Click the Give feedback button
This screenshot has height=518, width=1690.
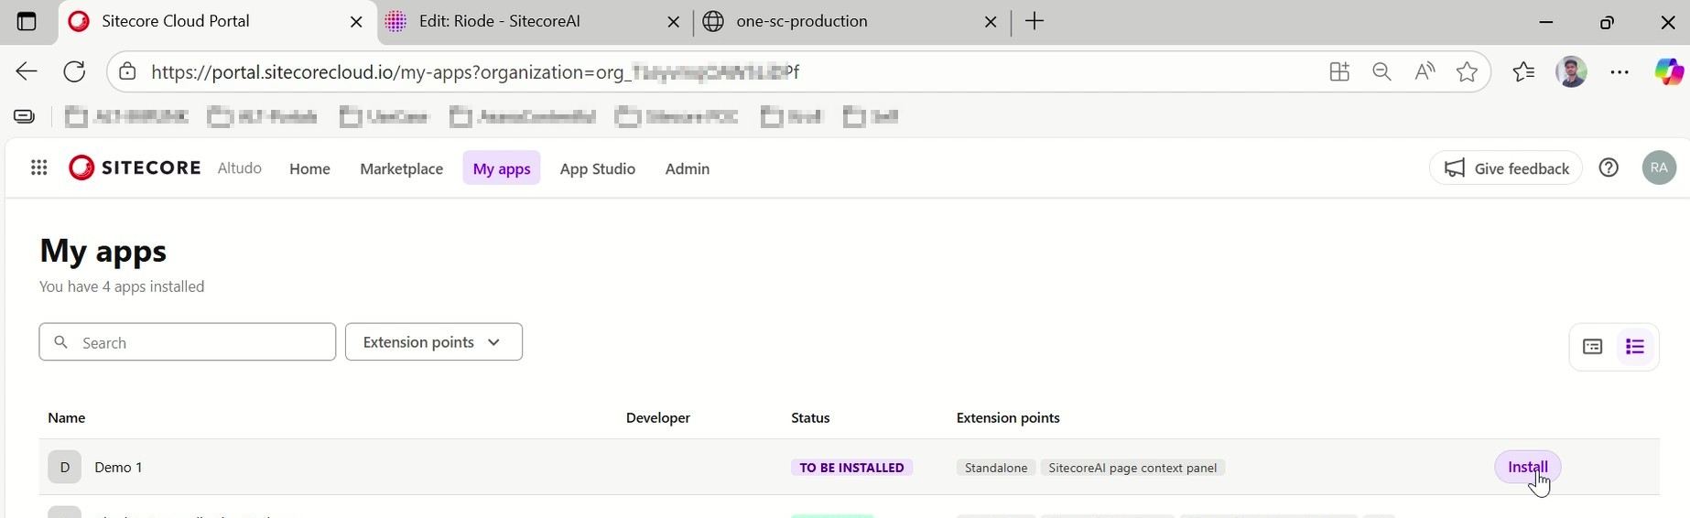[x=1505, y=168]
